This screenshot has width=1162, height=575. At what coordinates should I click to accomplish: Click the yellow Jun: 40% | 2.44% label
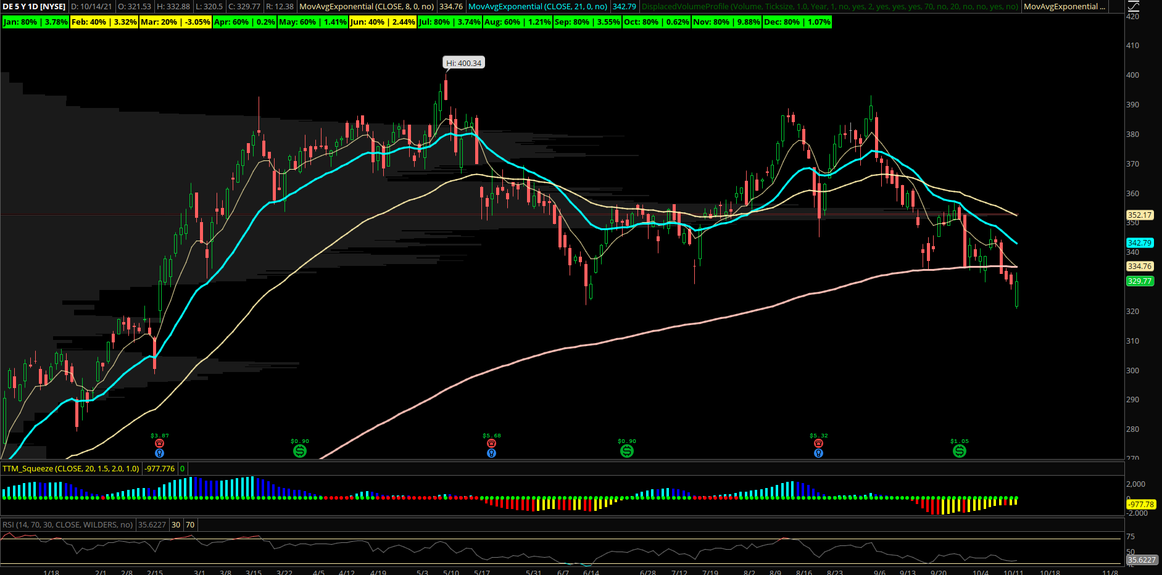(x=383, y=22)
